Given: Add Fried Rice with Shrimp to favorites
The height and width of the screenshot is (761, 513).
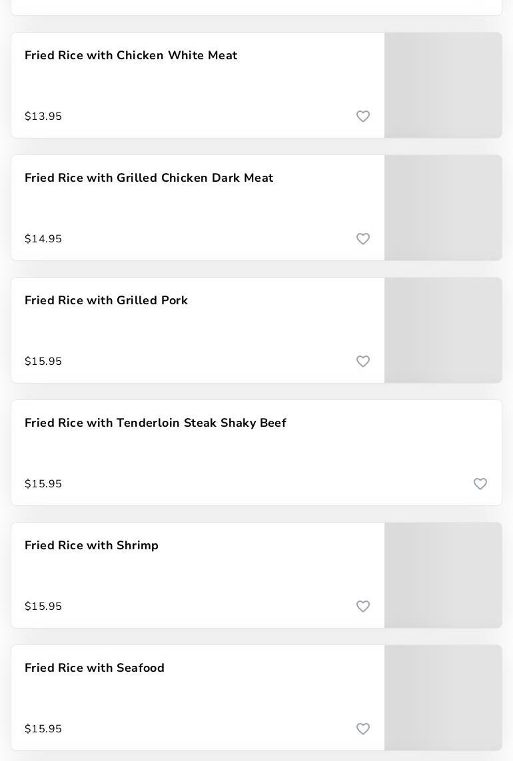Looking at the screenshot, I should coord(363,607).
